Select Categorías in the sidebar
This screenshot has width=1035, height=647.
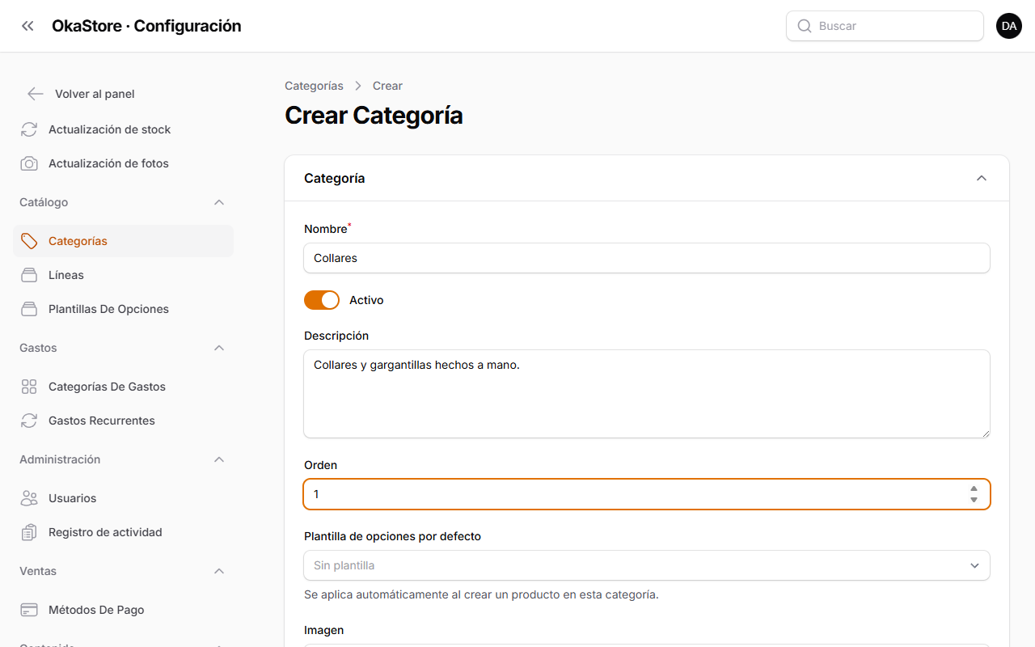[x=123, y=241]
